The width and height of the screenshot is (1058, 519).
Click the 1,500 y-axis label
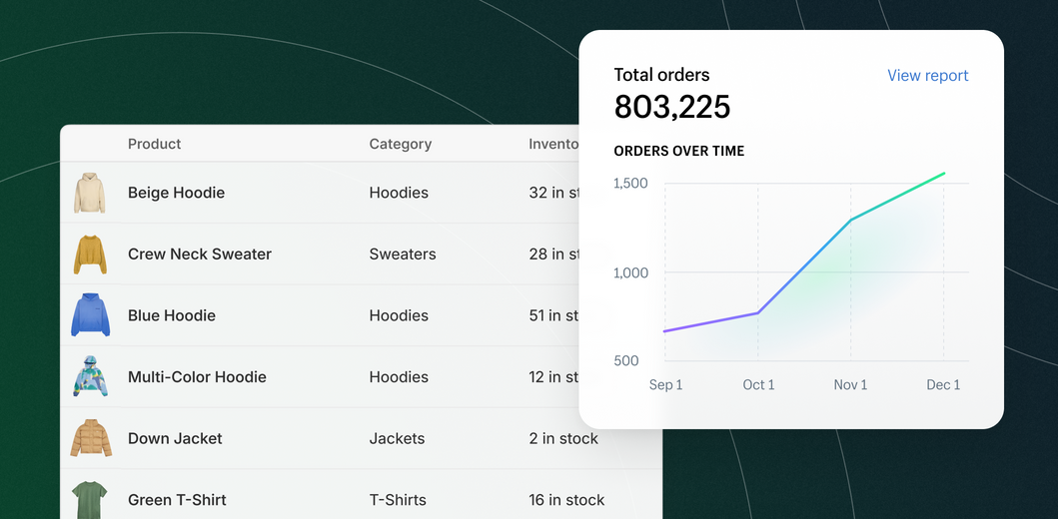(630, 184)
